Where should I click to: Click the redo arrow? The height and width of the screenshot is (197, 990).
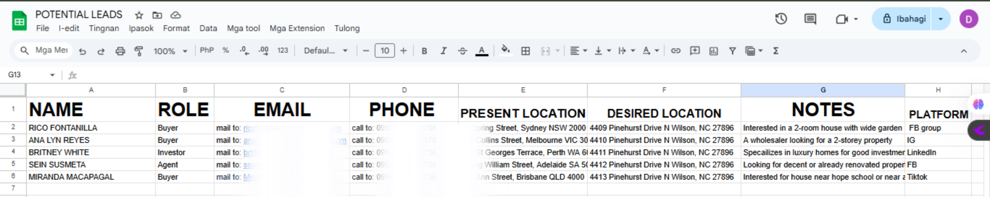click(101, 51)
